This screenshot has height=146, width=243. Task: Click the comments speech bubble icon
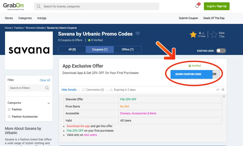click(84, 90)
